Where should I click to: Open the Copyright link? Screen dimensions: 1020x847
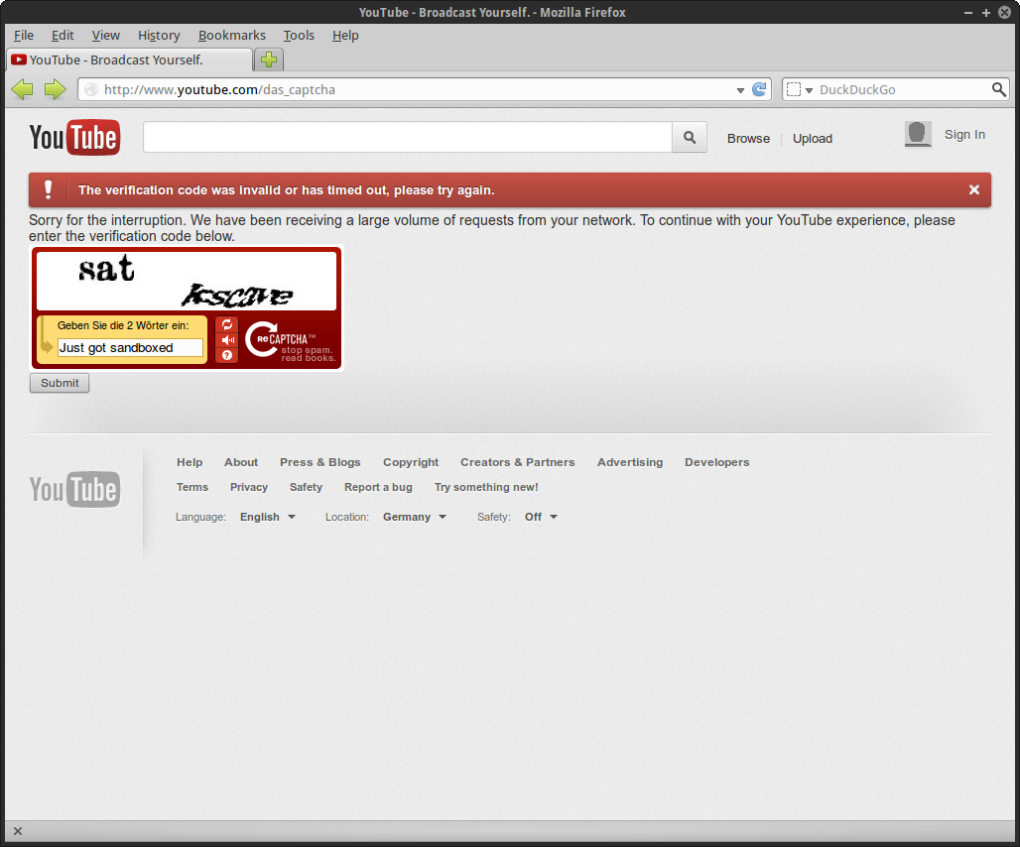tap(411, 462)
